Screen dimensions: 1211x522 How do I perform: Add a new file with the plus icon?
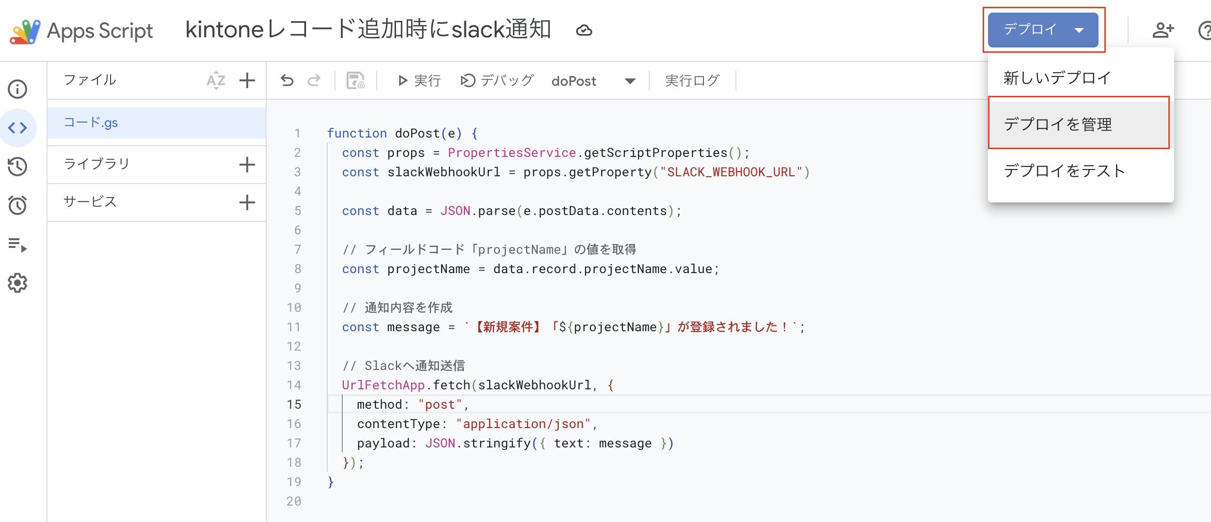coord(247,80)
